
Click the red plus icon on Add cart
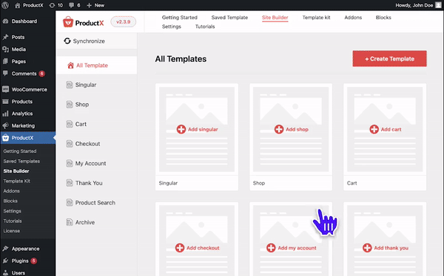(374, 129)
